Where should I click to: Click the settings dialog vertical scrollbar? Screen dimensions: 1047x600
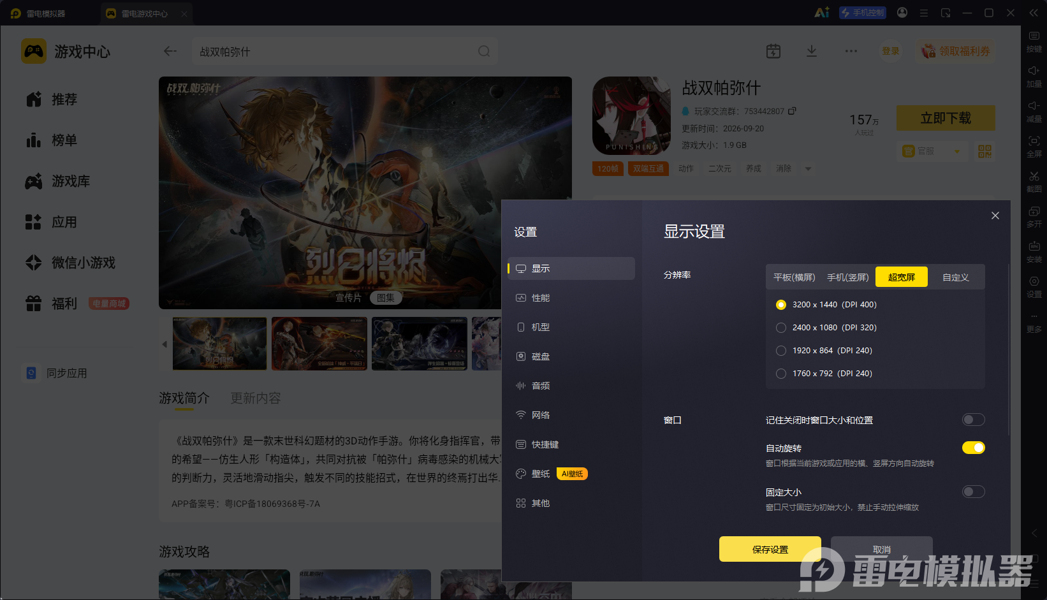point(1009,349)
